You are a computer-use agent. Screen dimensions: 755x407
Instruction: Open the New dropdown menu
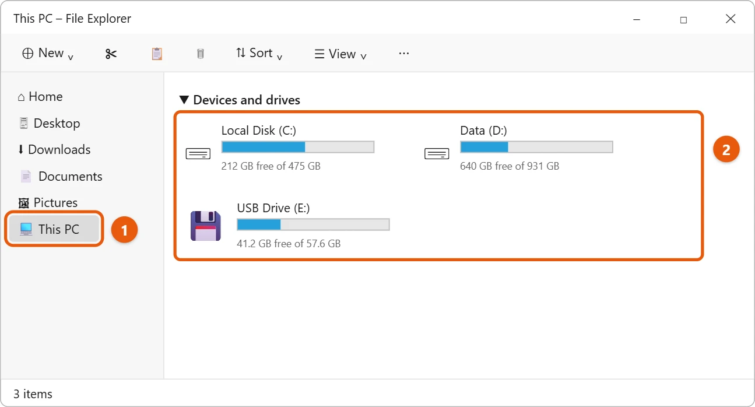[x=48, y=54]
